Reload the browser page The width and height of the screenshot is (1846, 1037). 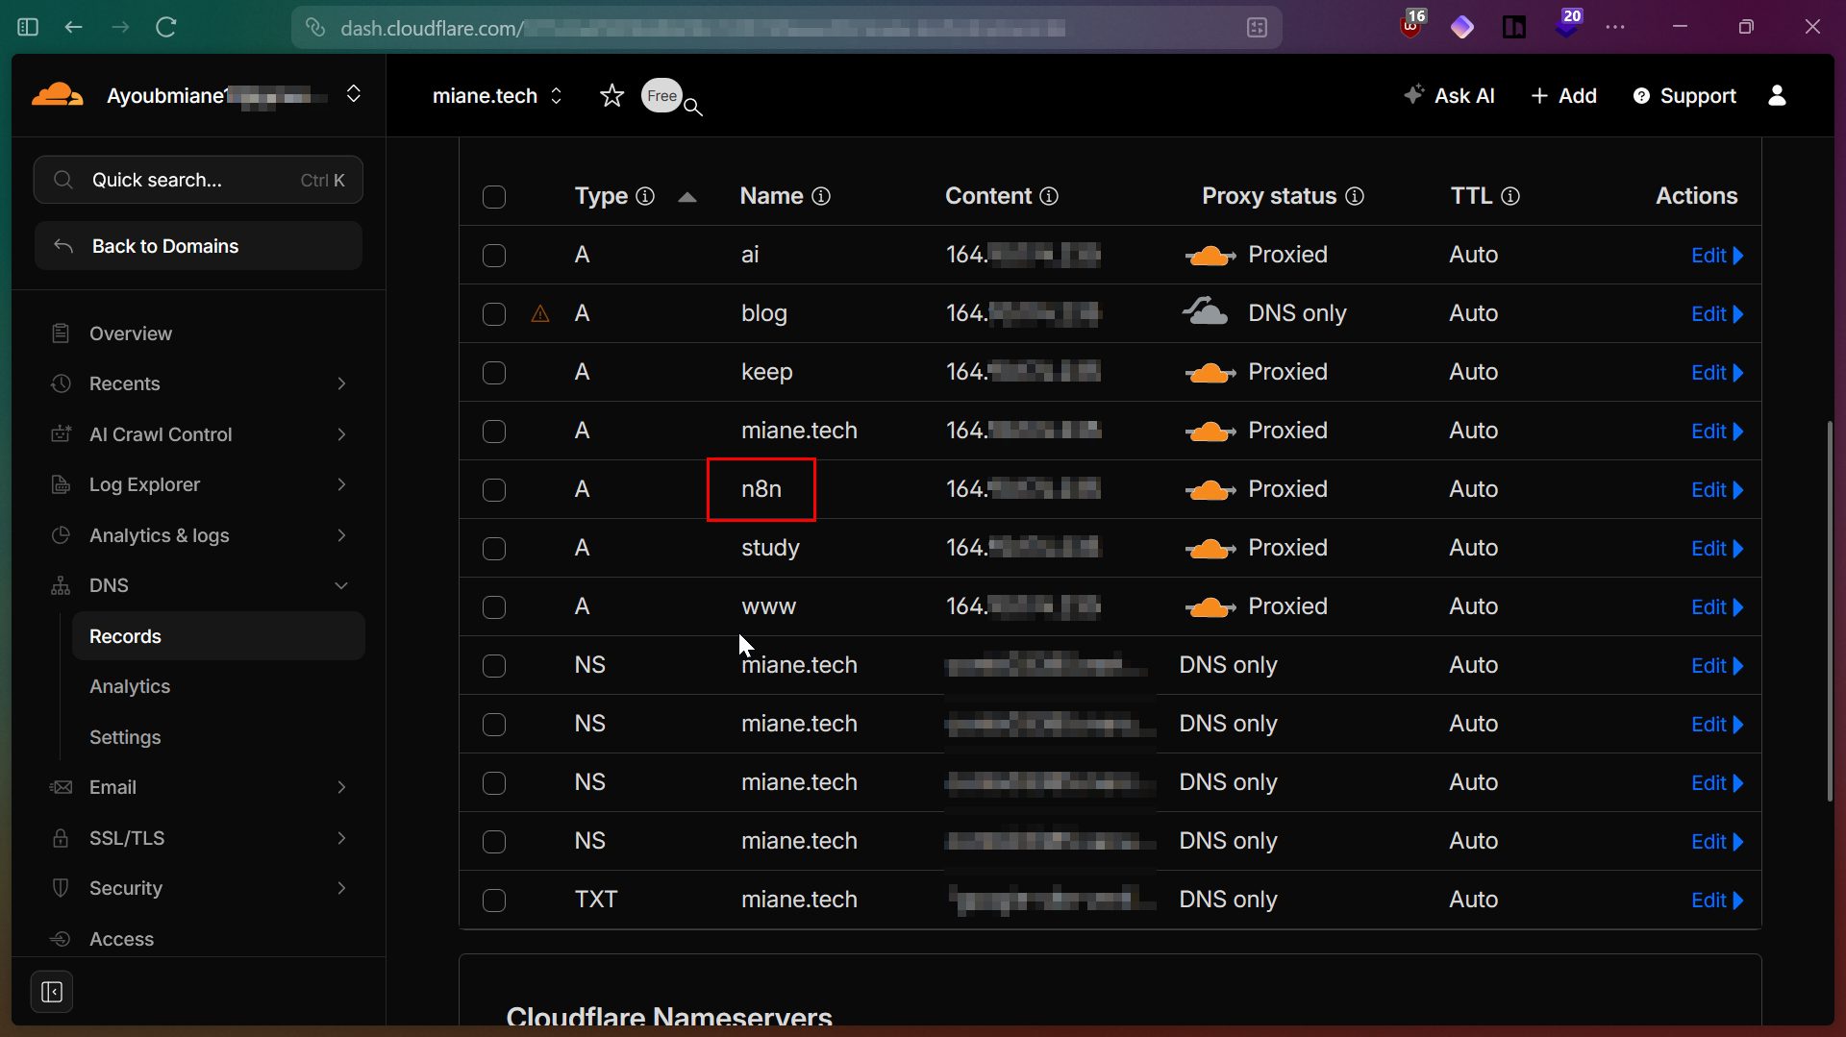pos(166,27)
